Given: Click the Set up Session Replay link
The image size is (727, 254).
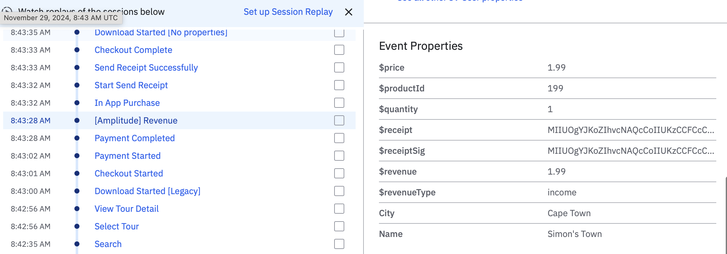Looking at the screenshot, I should coord(288,12).
